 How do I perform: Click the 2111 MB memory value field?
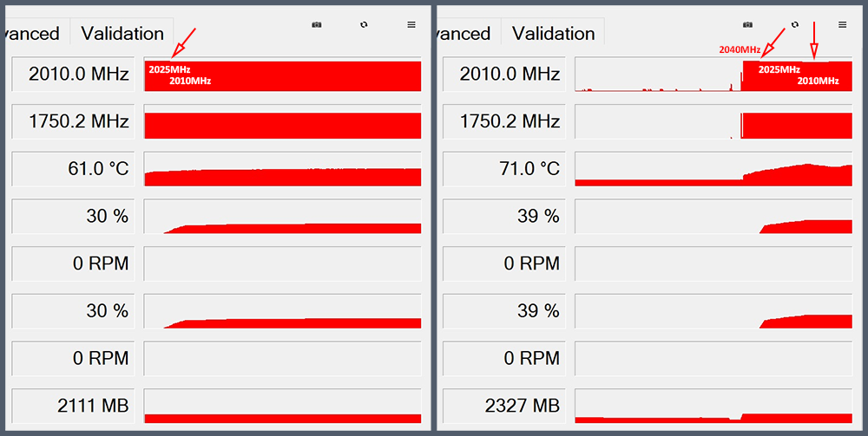(x=73, y=405)
